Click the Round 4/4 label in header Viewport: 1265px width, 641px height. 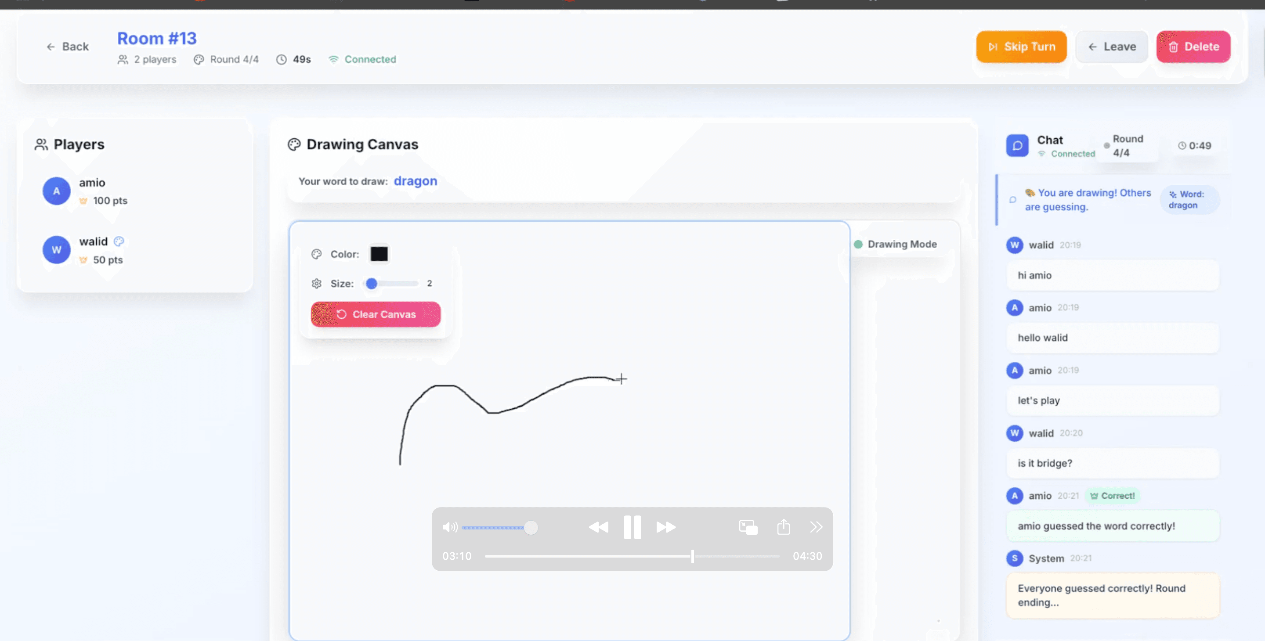coord(226,59)
